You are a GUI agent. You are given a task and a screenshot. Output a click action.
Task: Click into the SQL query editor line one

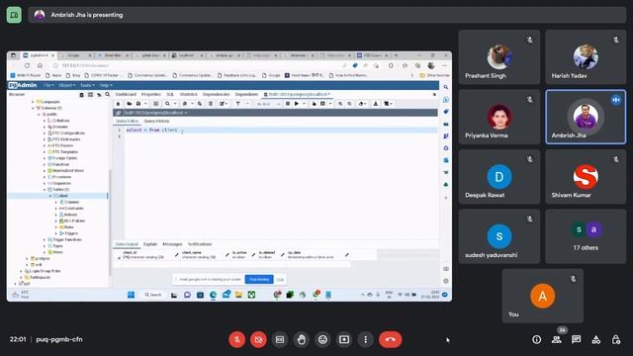click(281, 130)
